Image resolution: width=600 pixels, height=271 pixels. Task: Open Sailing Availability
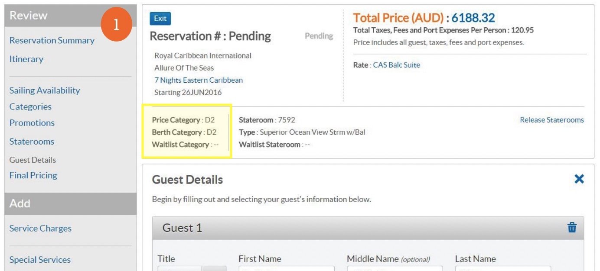click(x=45, y=90)
